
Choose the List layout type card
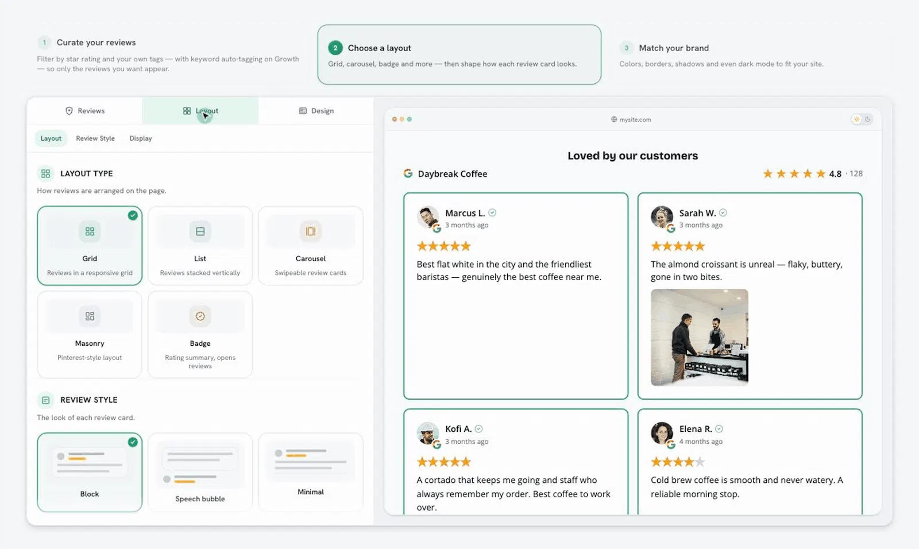tap(200, 246)
